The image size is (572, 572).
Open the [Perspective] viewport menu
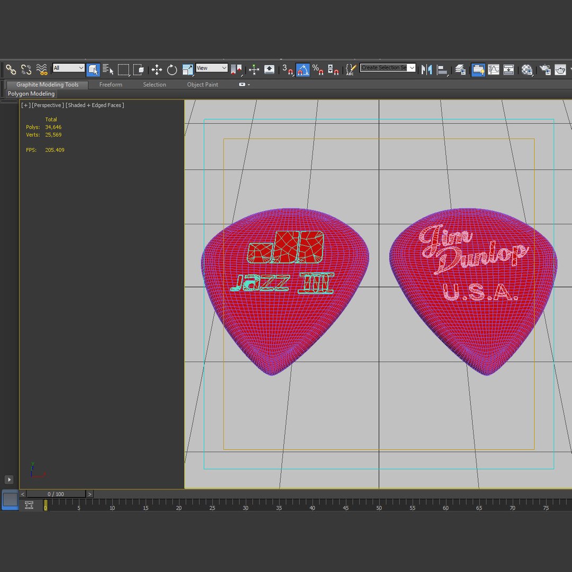click(x=48, y=105)
